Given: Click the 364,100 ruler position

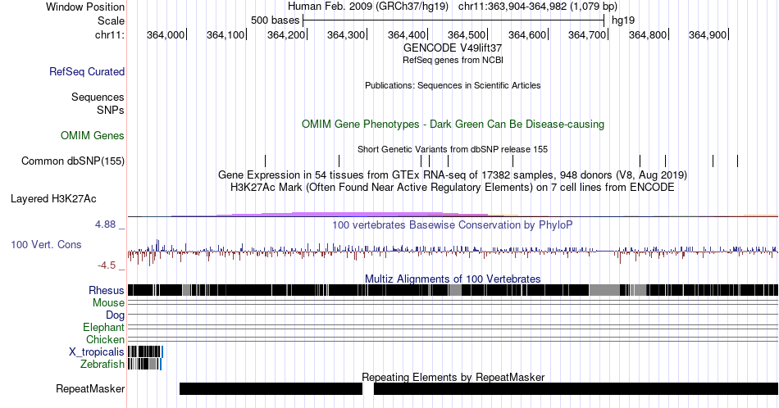Looking at the screenshot, I should coord(225,34).
